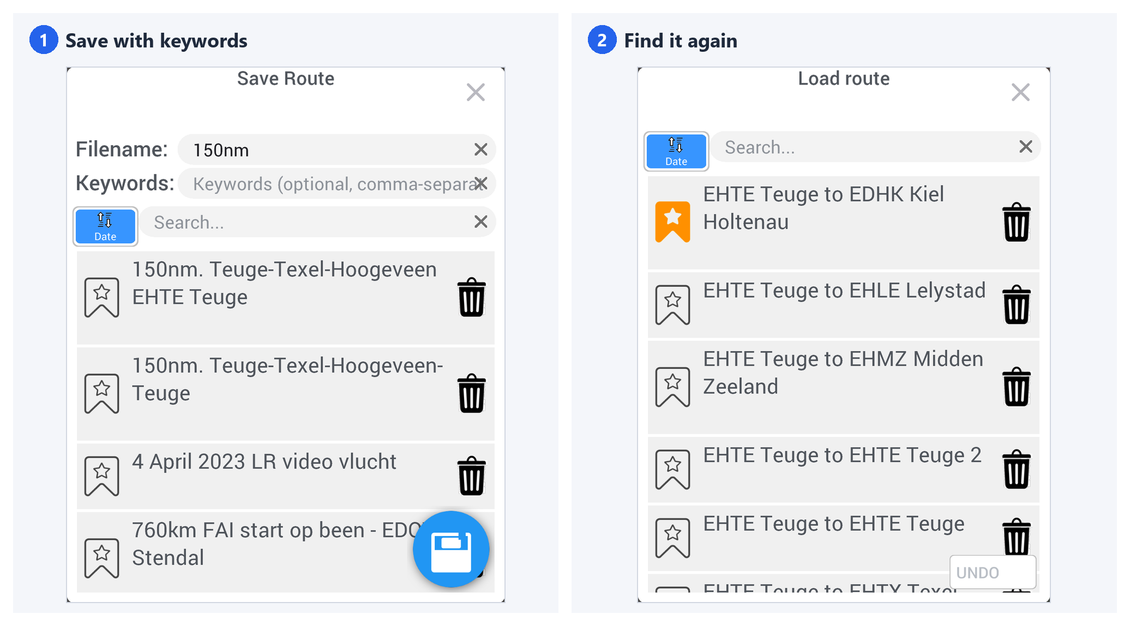The height and width of the screenshot is (626, 1130).
Task: Bookmark EHTE Teuge to EHMZ Midden Zeeland
Action: tap(672, 387)
